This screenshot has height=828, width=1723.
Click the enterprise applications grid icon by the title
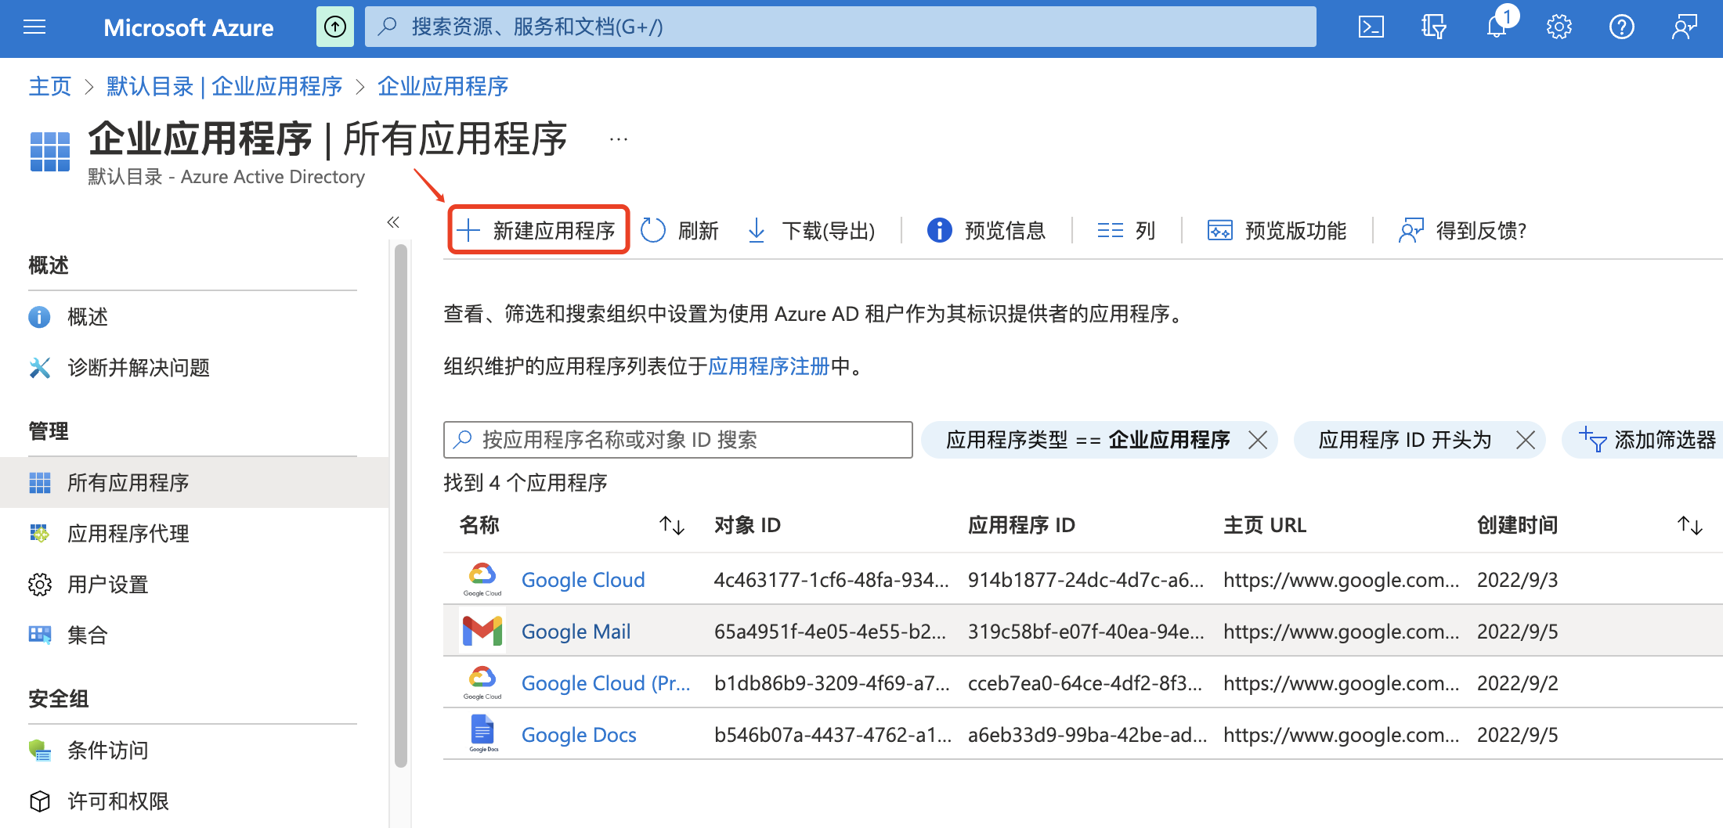(x=49, y=151)
